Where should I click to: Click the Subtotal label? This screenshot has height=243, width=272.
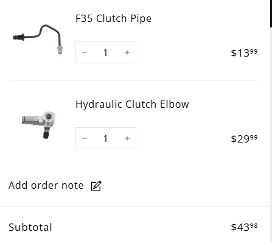point(30,227)
